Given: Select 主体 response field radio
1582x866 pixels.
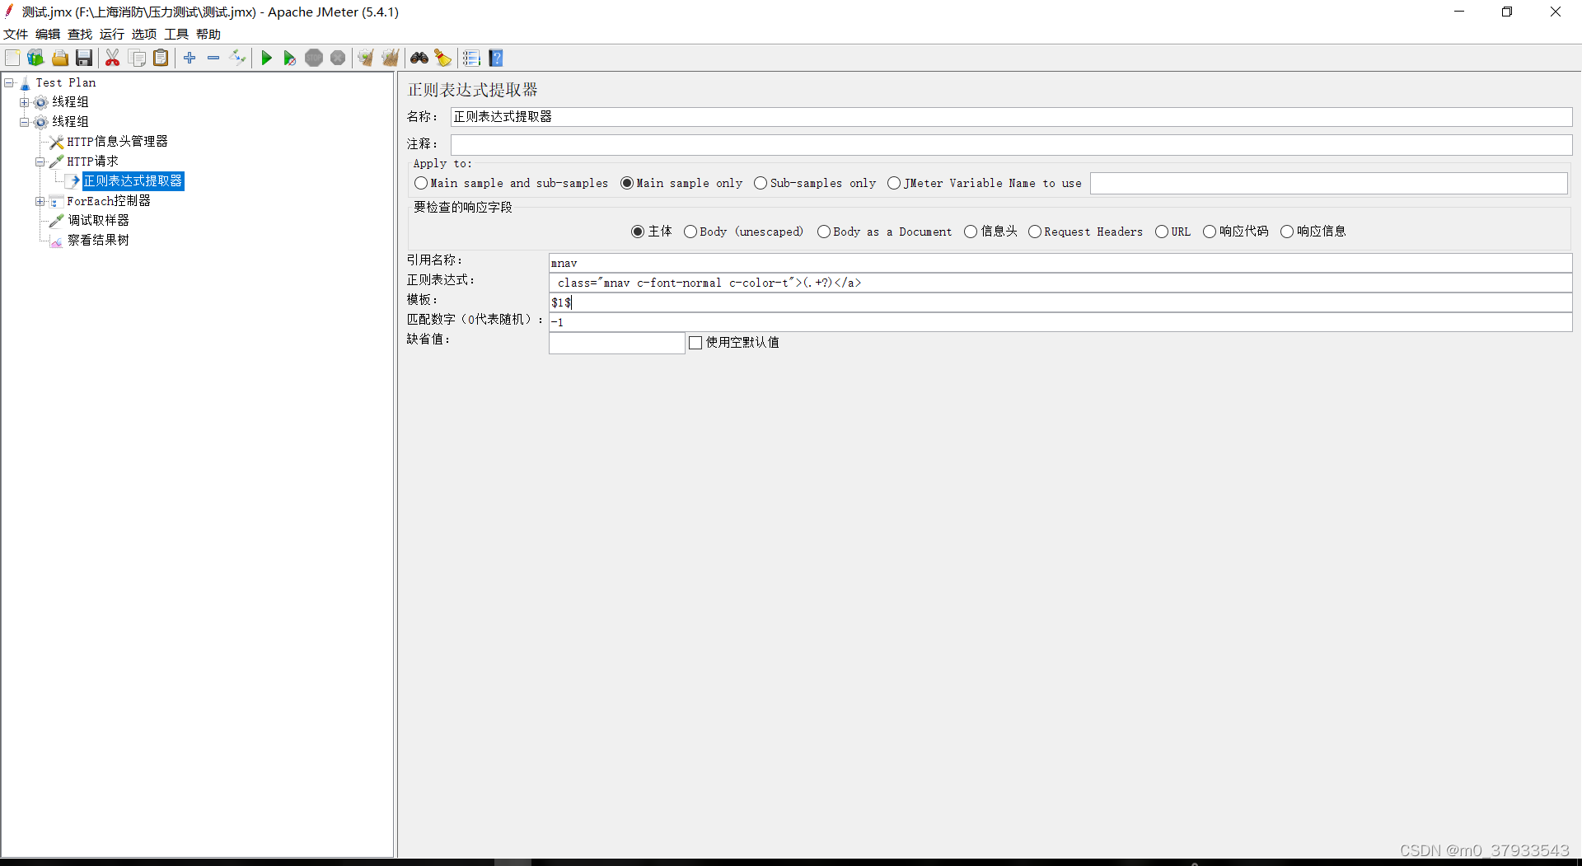Looking at the screenshot, I should pos(638,232).
